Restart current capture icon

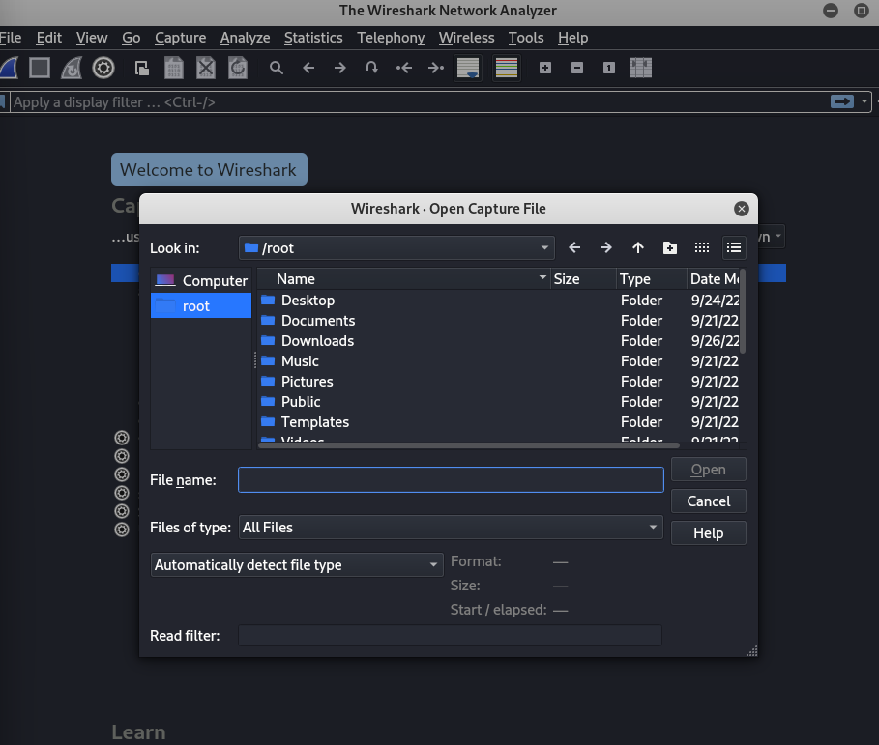coord(72,68)
